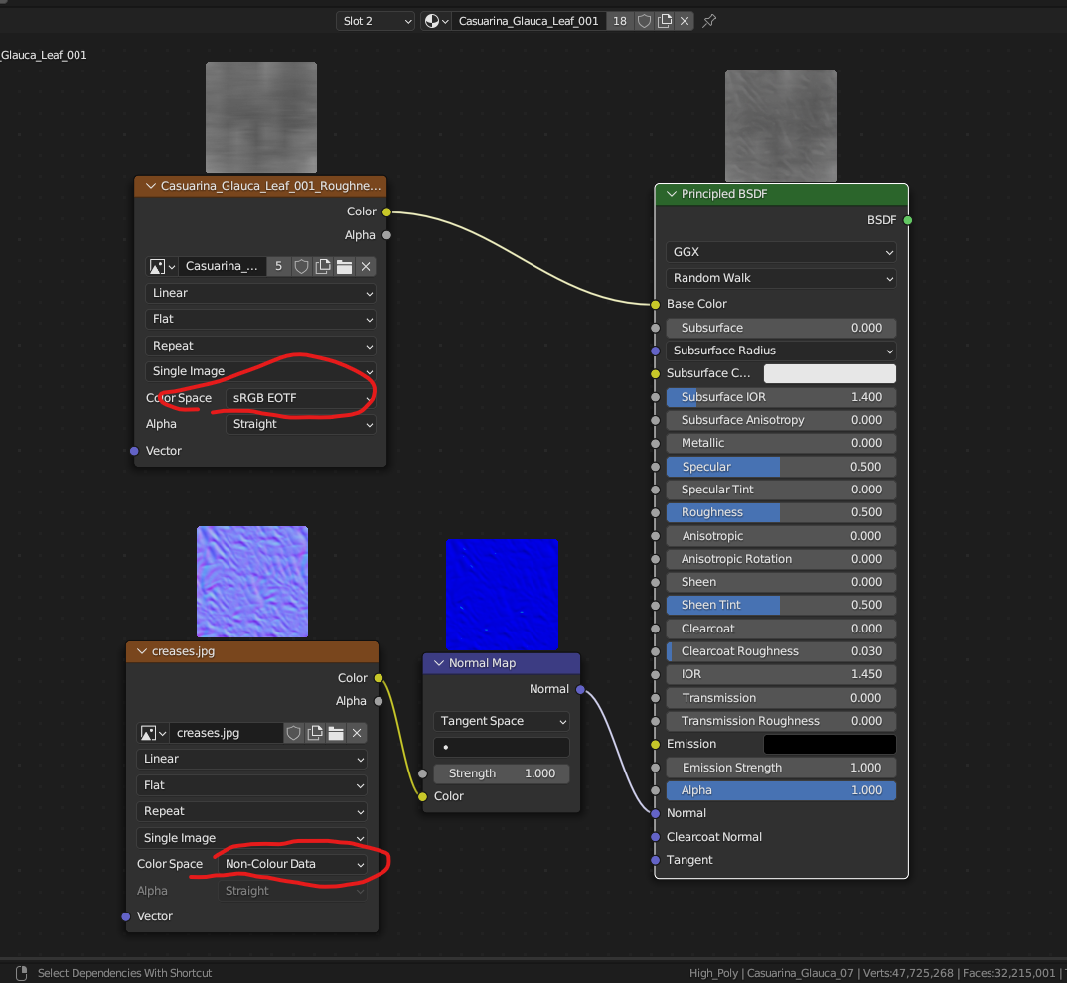Expand the Subsurface Radius dropdown
The image size is (1067, 983).
781,351
